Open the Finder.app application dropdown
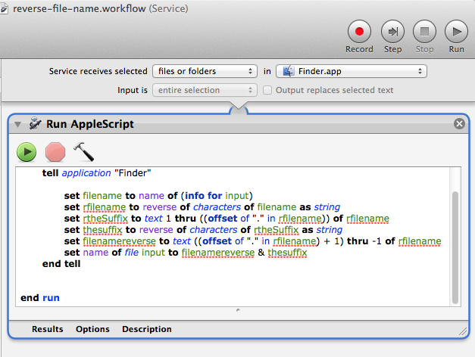Screen dimensions: 475x357 point(352,71)
